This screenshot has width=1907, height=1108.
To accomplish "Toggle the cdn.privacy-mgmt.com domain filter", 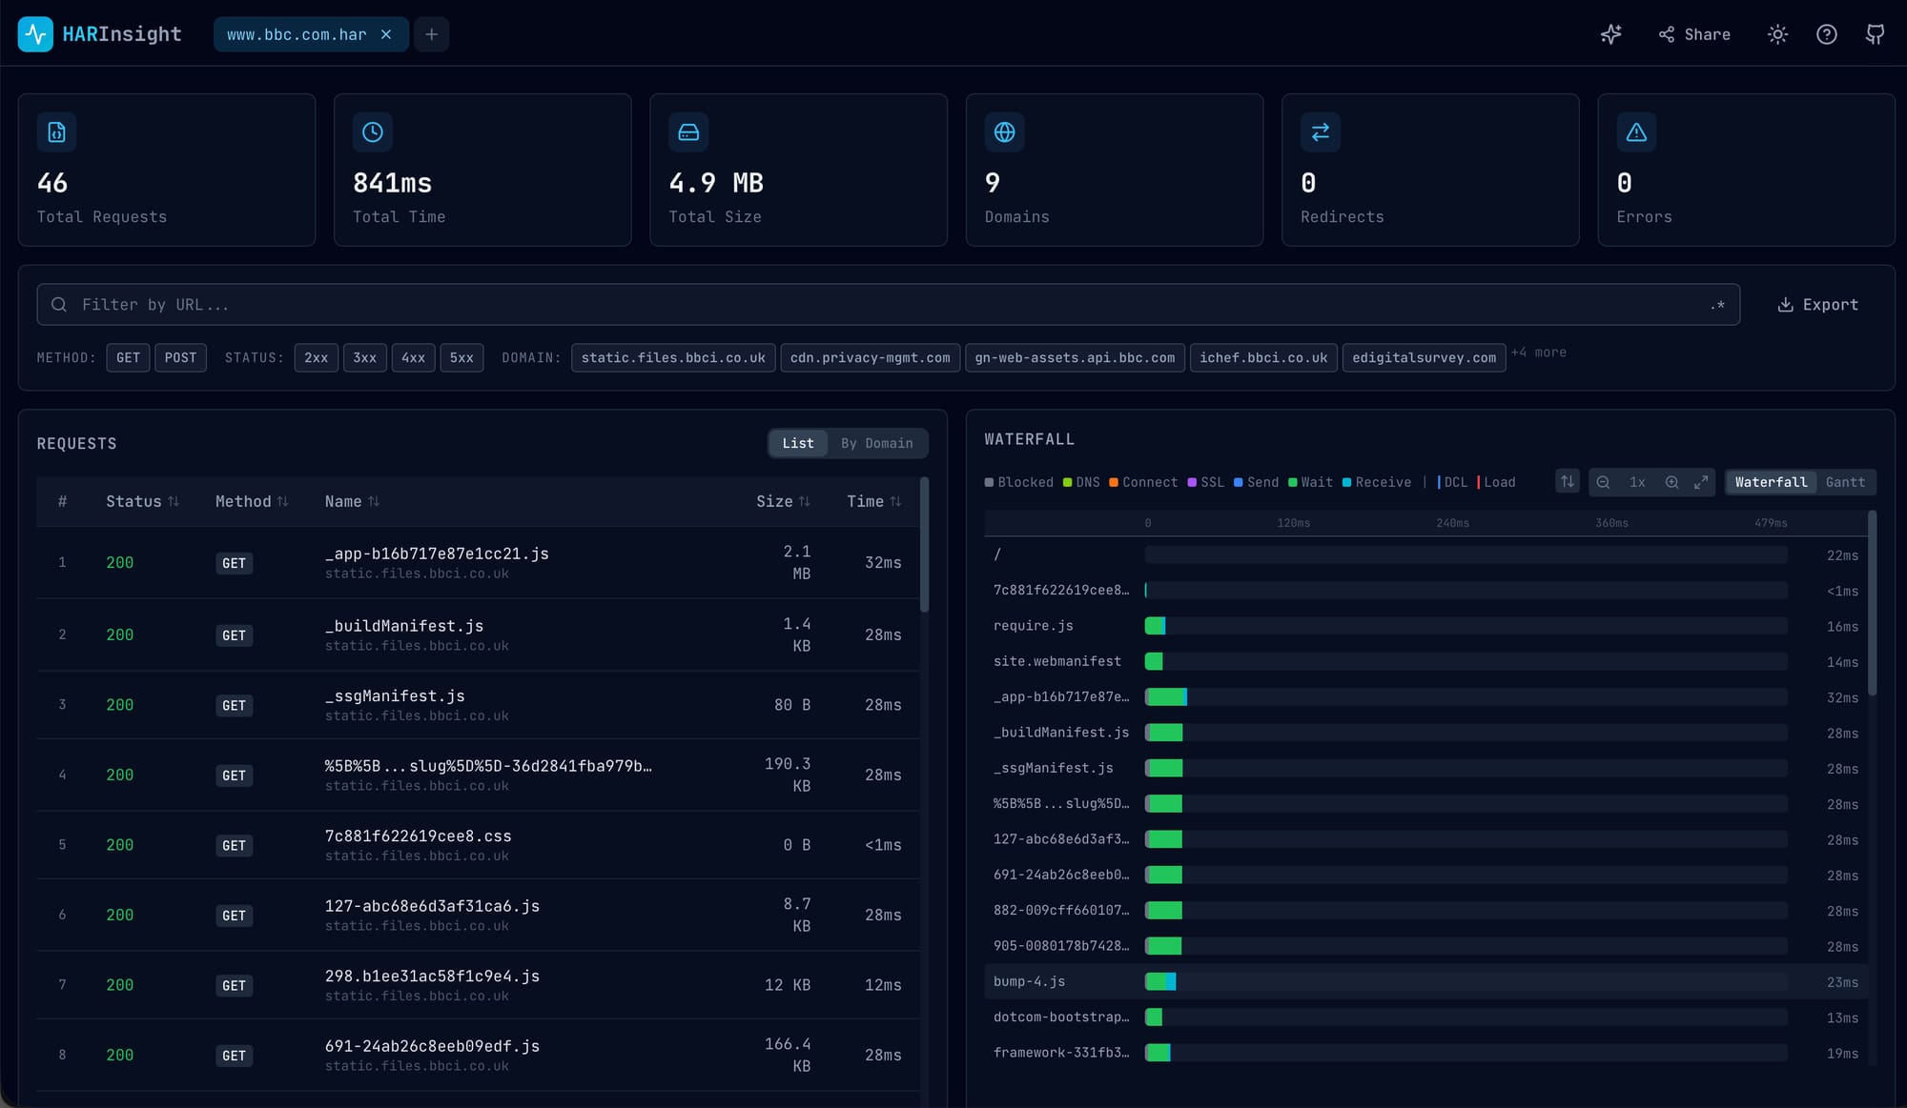I will [x=870, y=357].
